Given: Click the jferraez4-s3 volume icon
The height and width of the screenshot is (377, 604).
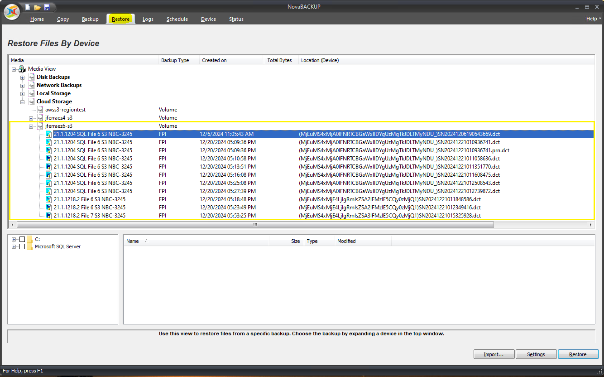Looking at the screenshot, I should pos(40,118).
